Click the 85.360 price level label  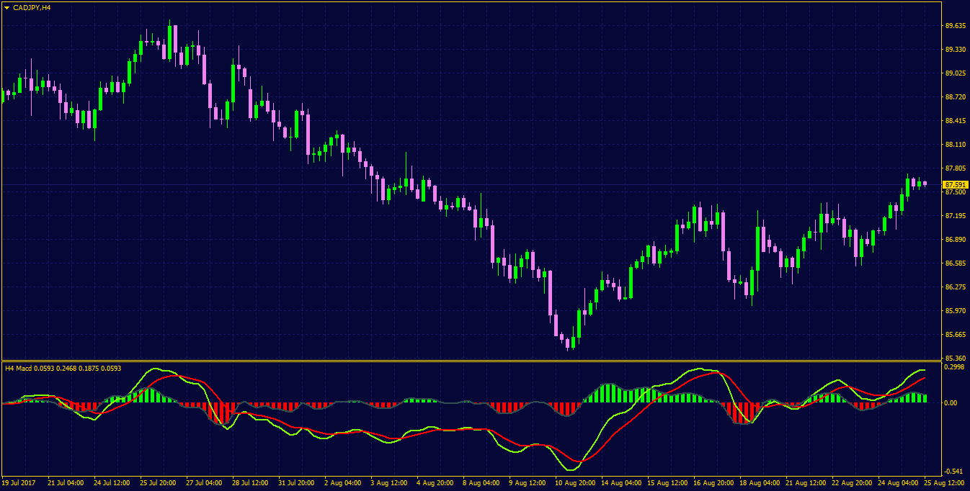click(x=955, y=359)
